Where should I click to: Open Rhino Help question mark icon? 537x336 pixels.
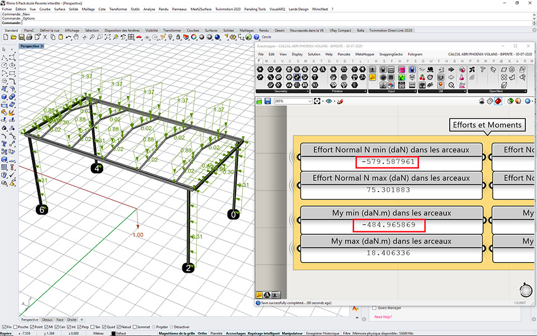pos(257,37)
